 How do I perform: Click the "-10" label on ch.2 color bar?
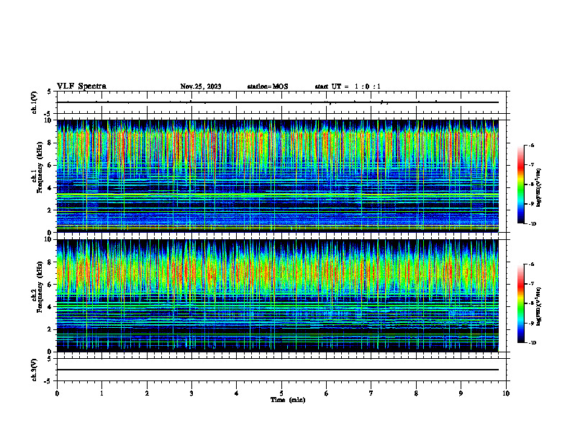pos(532,343)
